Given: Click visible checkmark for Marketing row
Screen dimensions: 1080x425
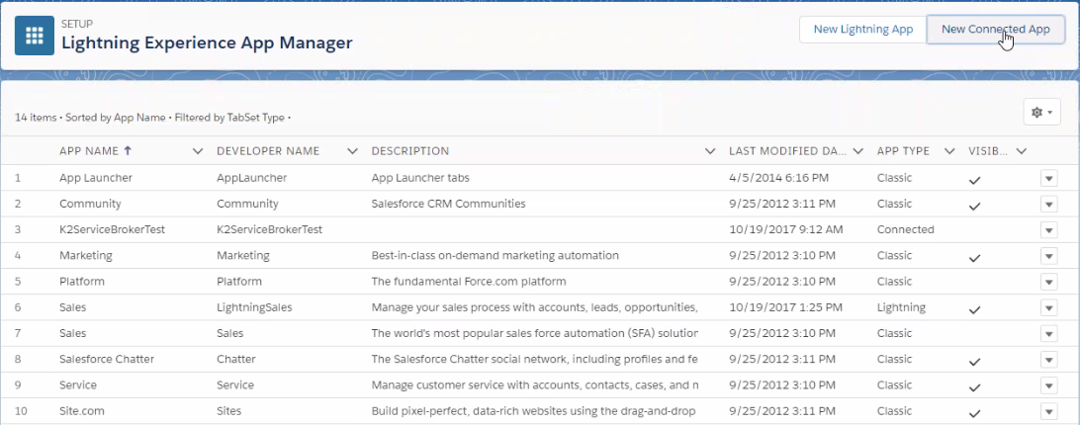Looking at the screenshot, I should [974, 257].
